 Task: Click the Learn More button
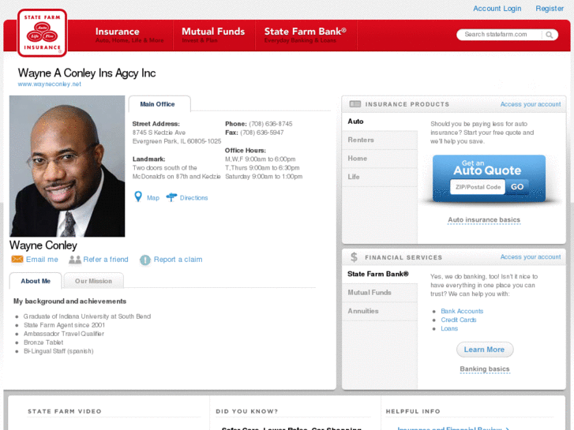click(x=485, y=350)
